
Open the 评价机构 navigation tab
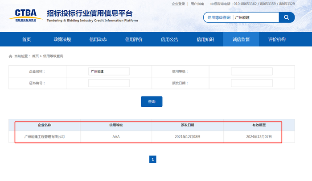pyautogui.click(x=276, y=39)
